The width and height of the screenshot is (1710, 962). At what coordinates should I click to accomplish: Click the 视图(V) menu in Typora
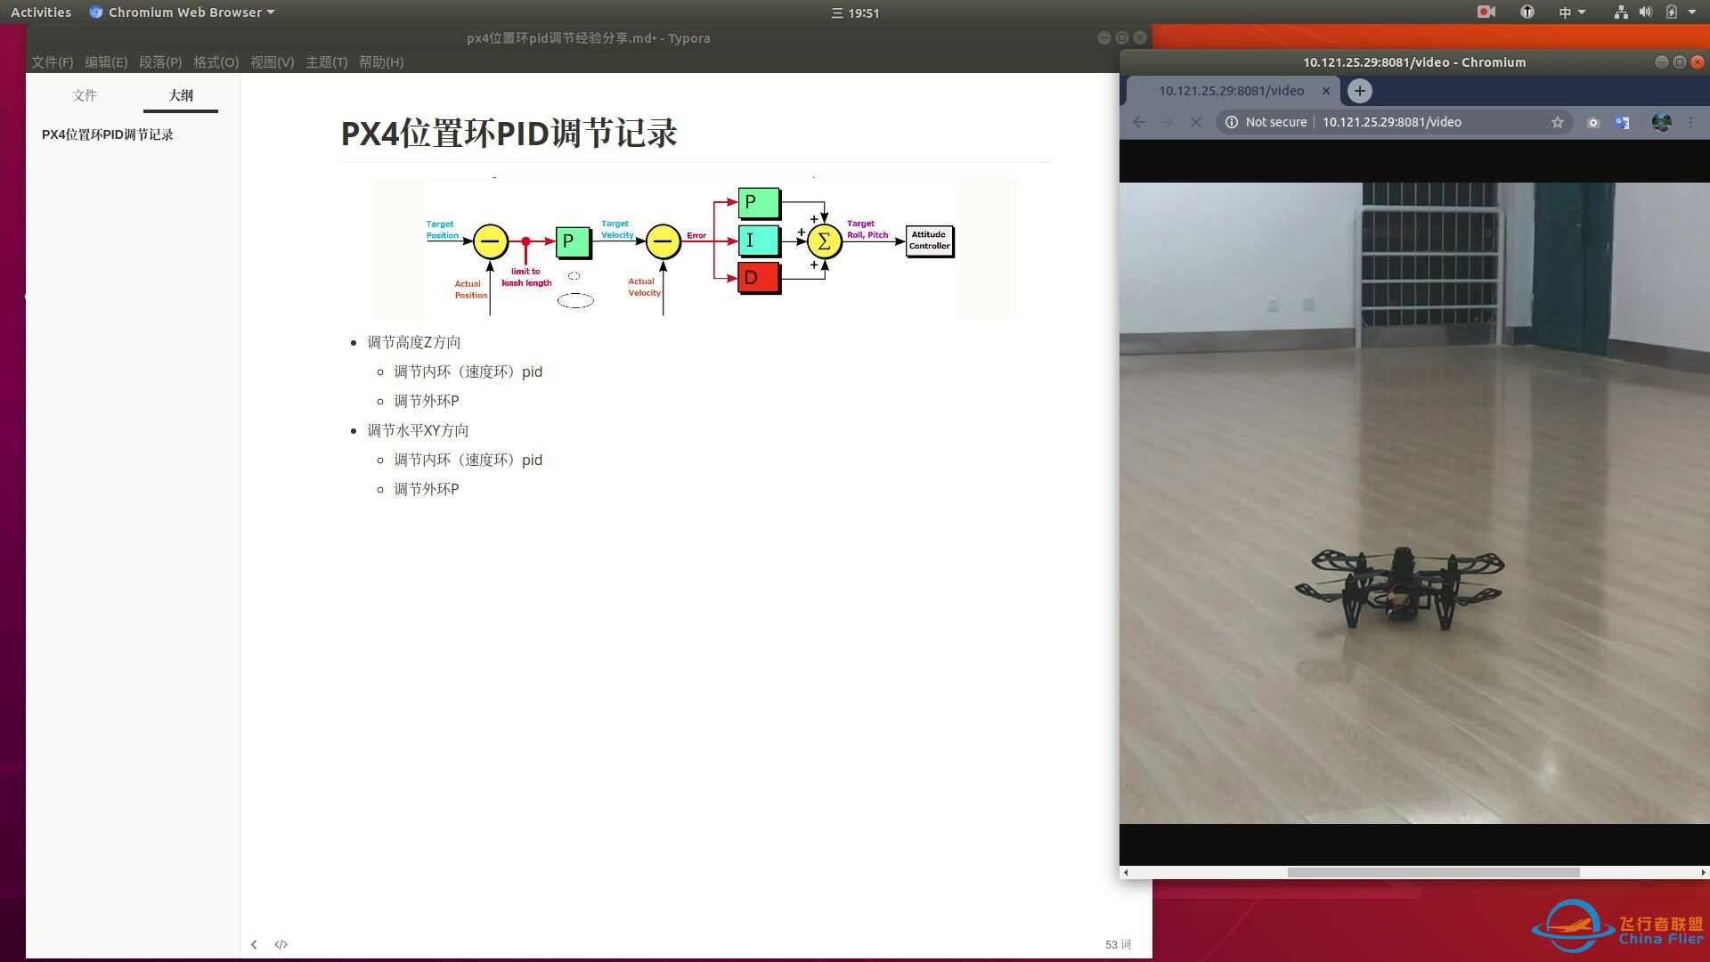pyautogui.click(x=272, y=62)
